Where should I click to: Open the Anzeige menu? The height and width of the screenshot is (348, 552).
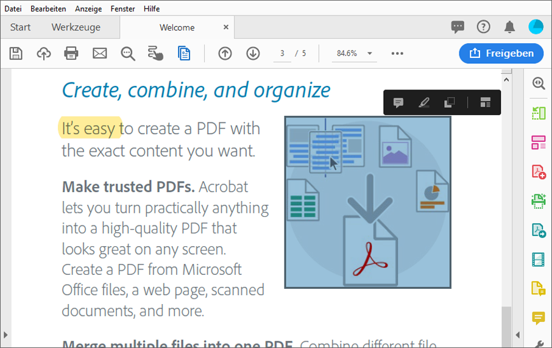[88, 9]
